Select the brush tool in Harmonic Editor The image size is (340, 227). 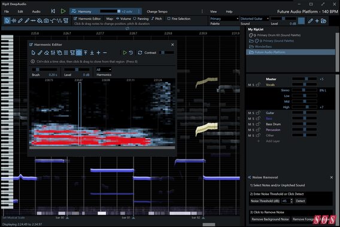[x=40, y=53]
